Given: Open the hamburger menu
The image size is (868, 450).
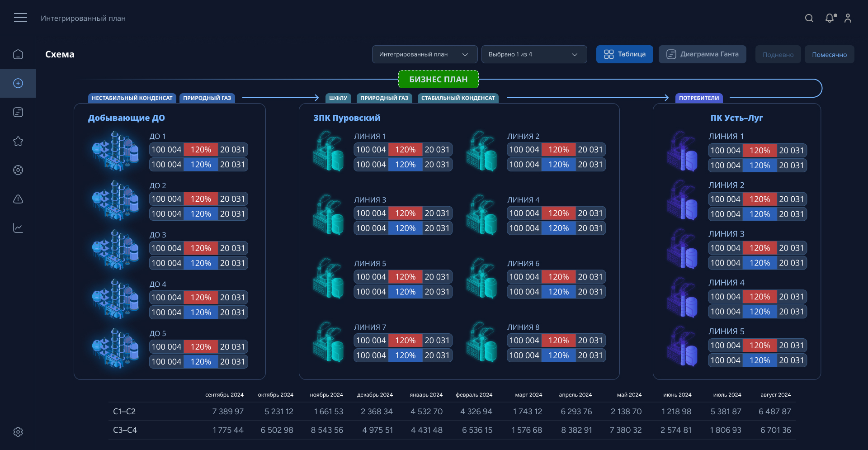Looking at the screenshot, I should click(x=20, y=18).
